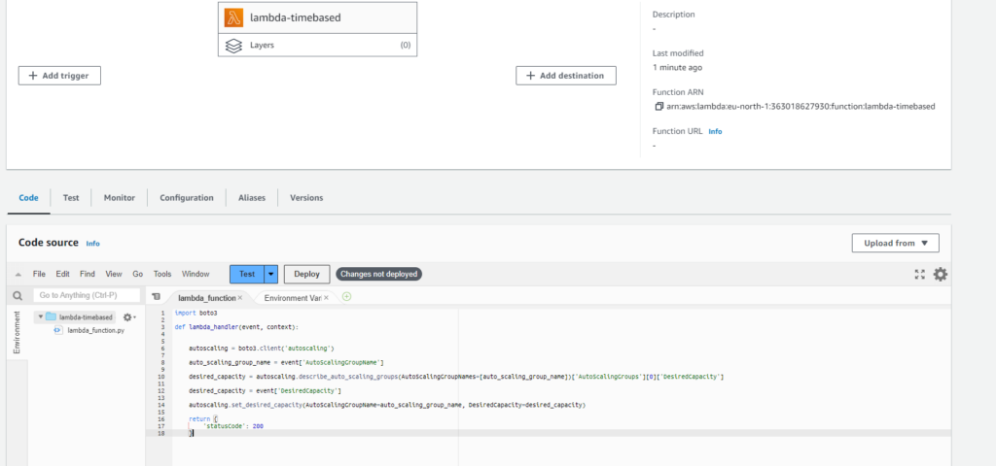Switch to the Aliases tab
996x466 pixels.
point(252,198)
